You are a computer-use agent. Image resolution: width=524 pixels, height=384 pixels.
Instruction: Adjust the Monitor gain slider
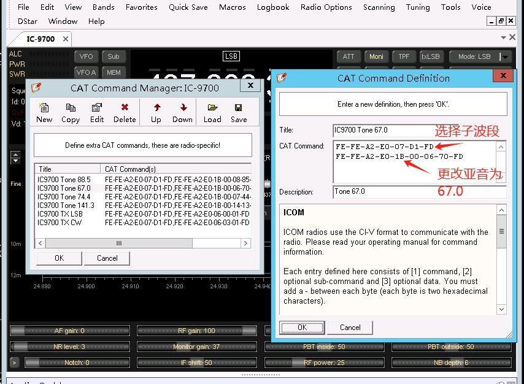pyautogui.click(x=197, y=347)
